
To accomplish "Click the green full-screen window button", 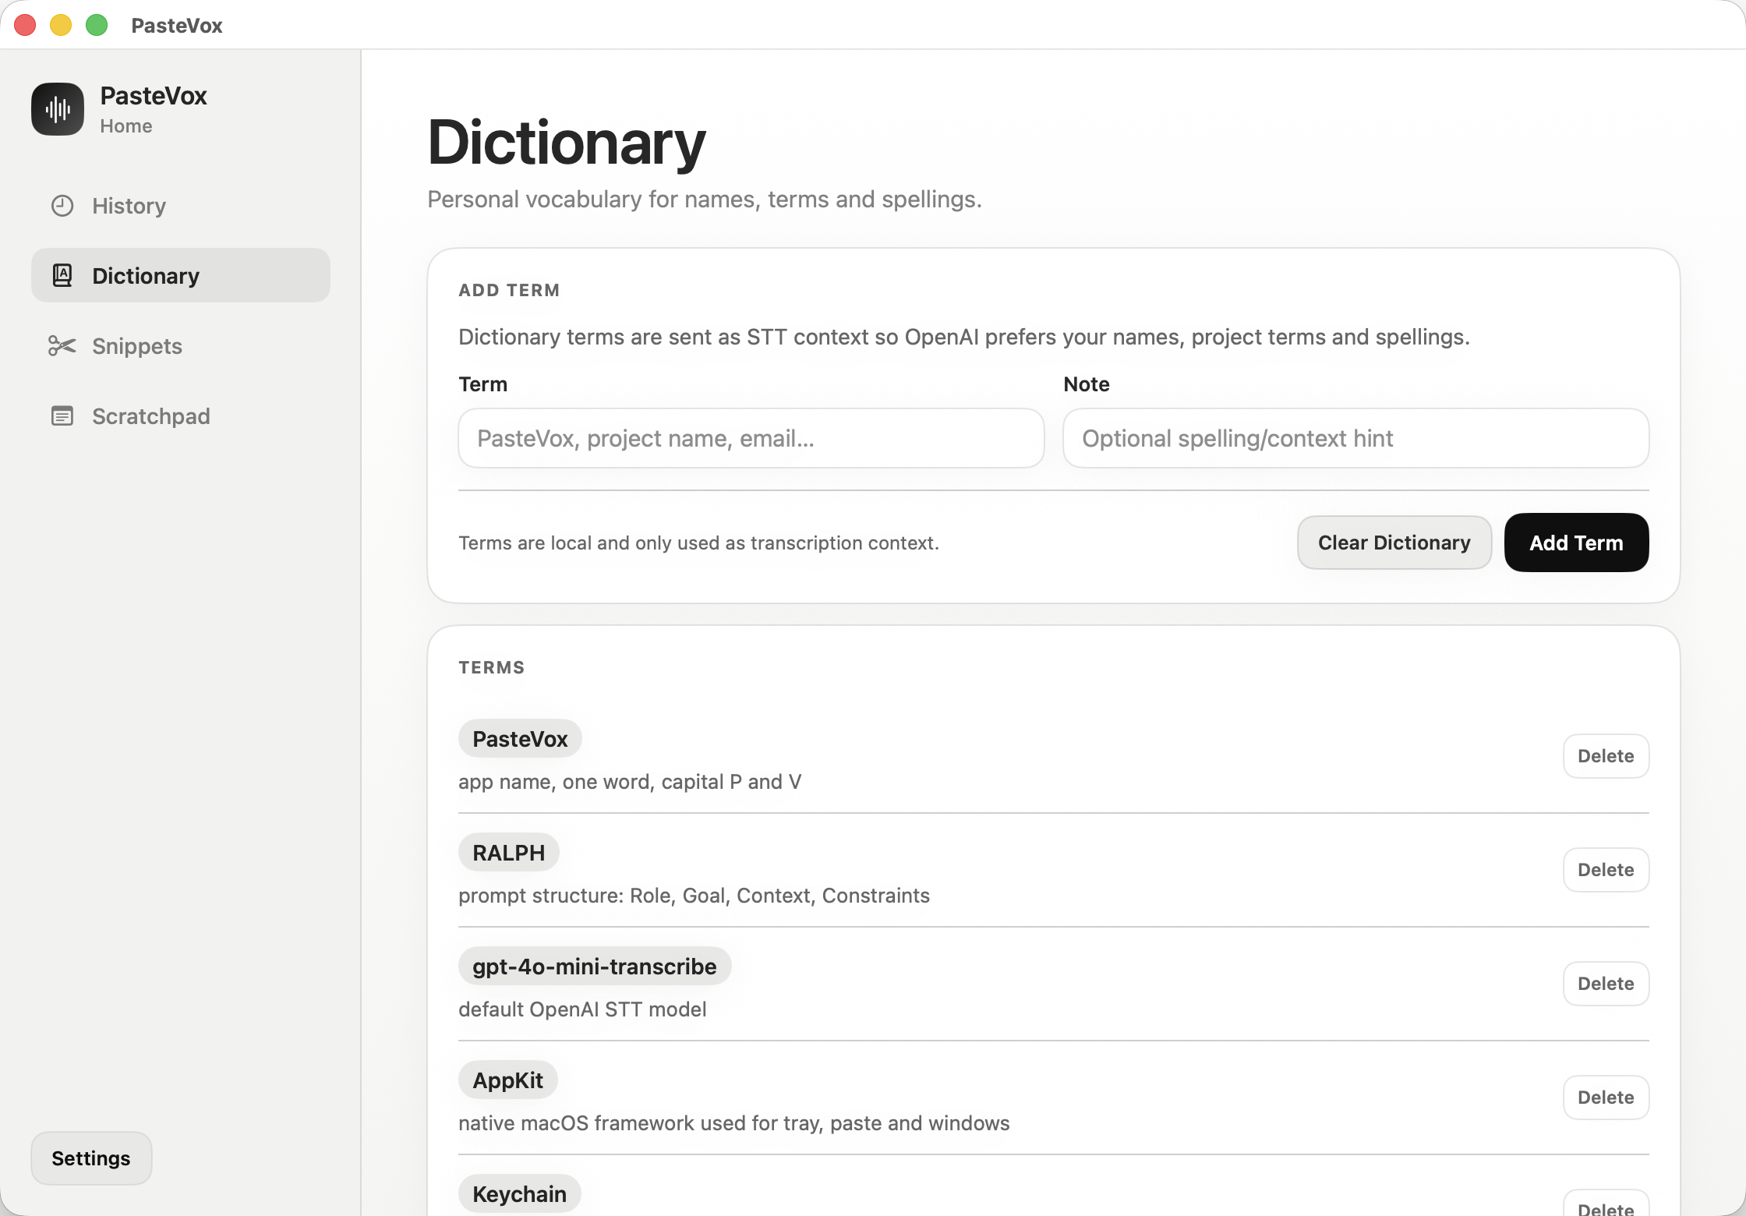I will 97,25.
